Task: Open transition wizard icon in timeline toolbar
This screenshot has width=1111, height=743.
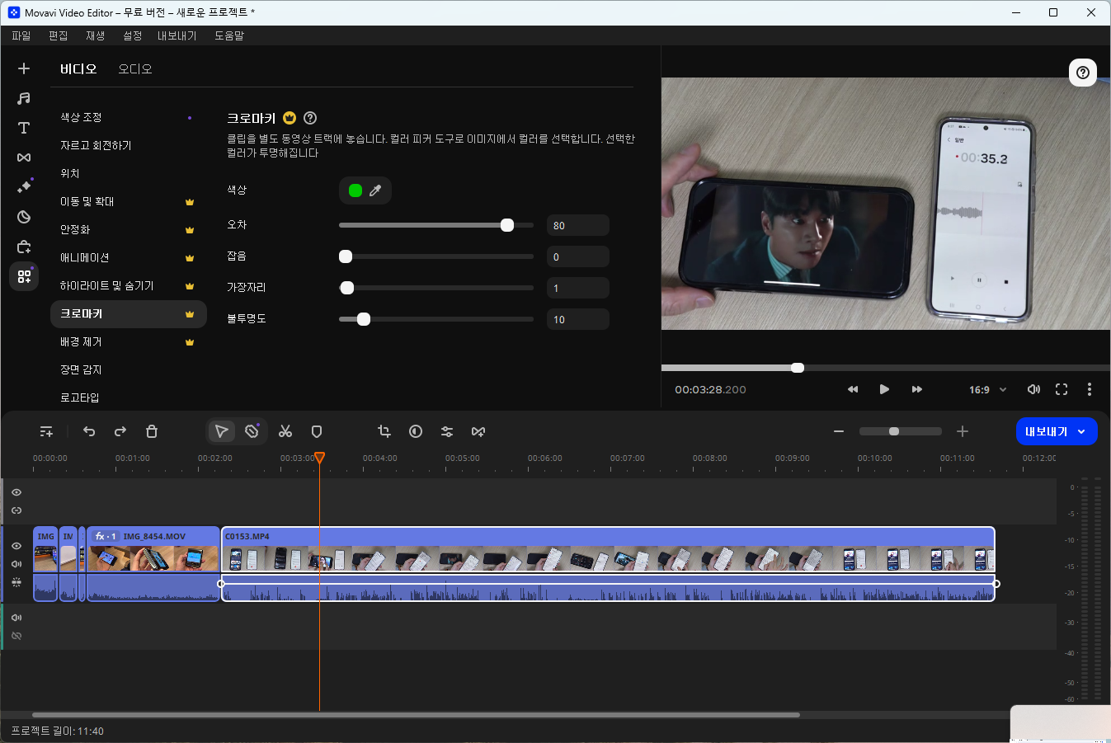Action: (478, 431)
